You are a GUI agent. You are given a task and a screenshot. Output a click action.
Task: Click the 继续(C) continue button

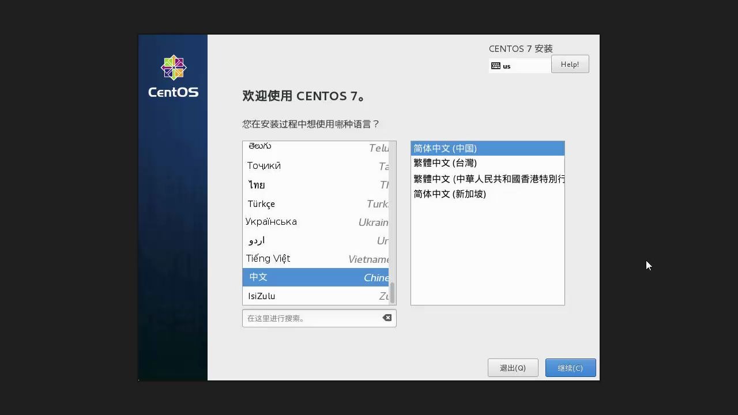click(x=570, y=368)
